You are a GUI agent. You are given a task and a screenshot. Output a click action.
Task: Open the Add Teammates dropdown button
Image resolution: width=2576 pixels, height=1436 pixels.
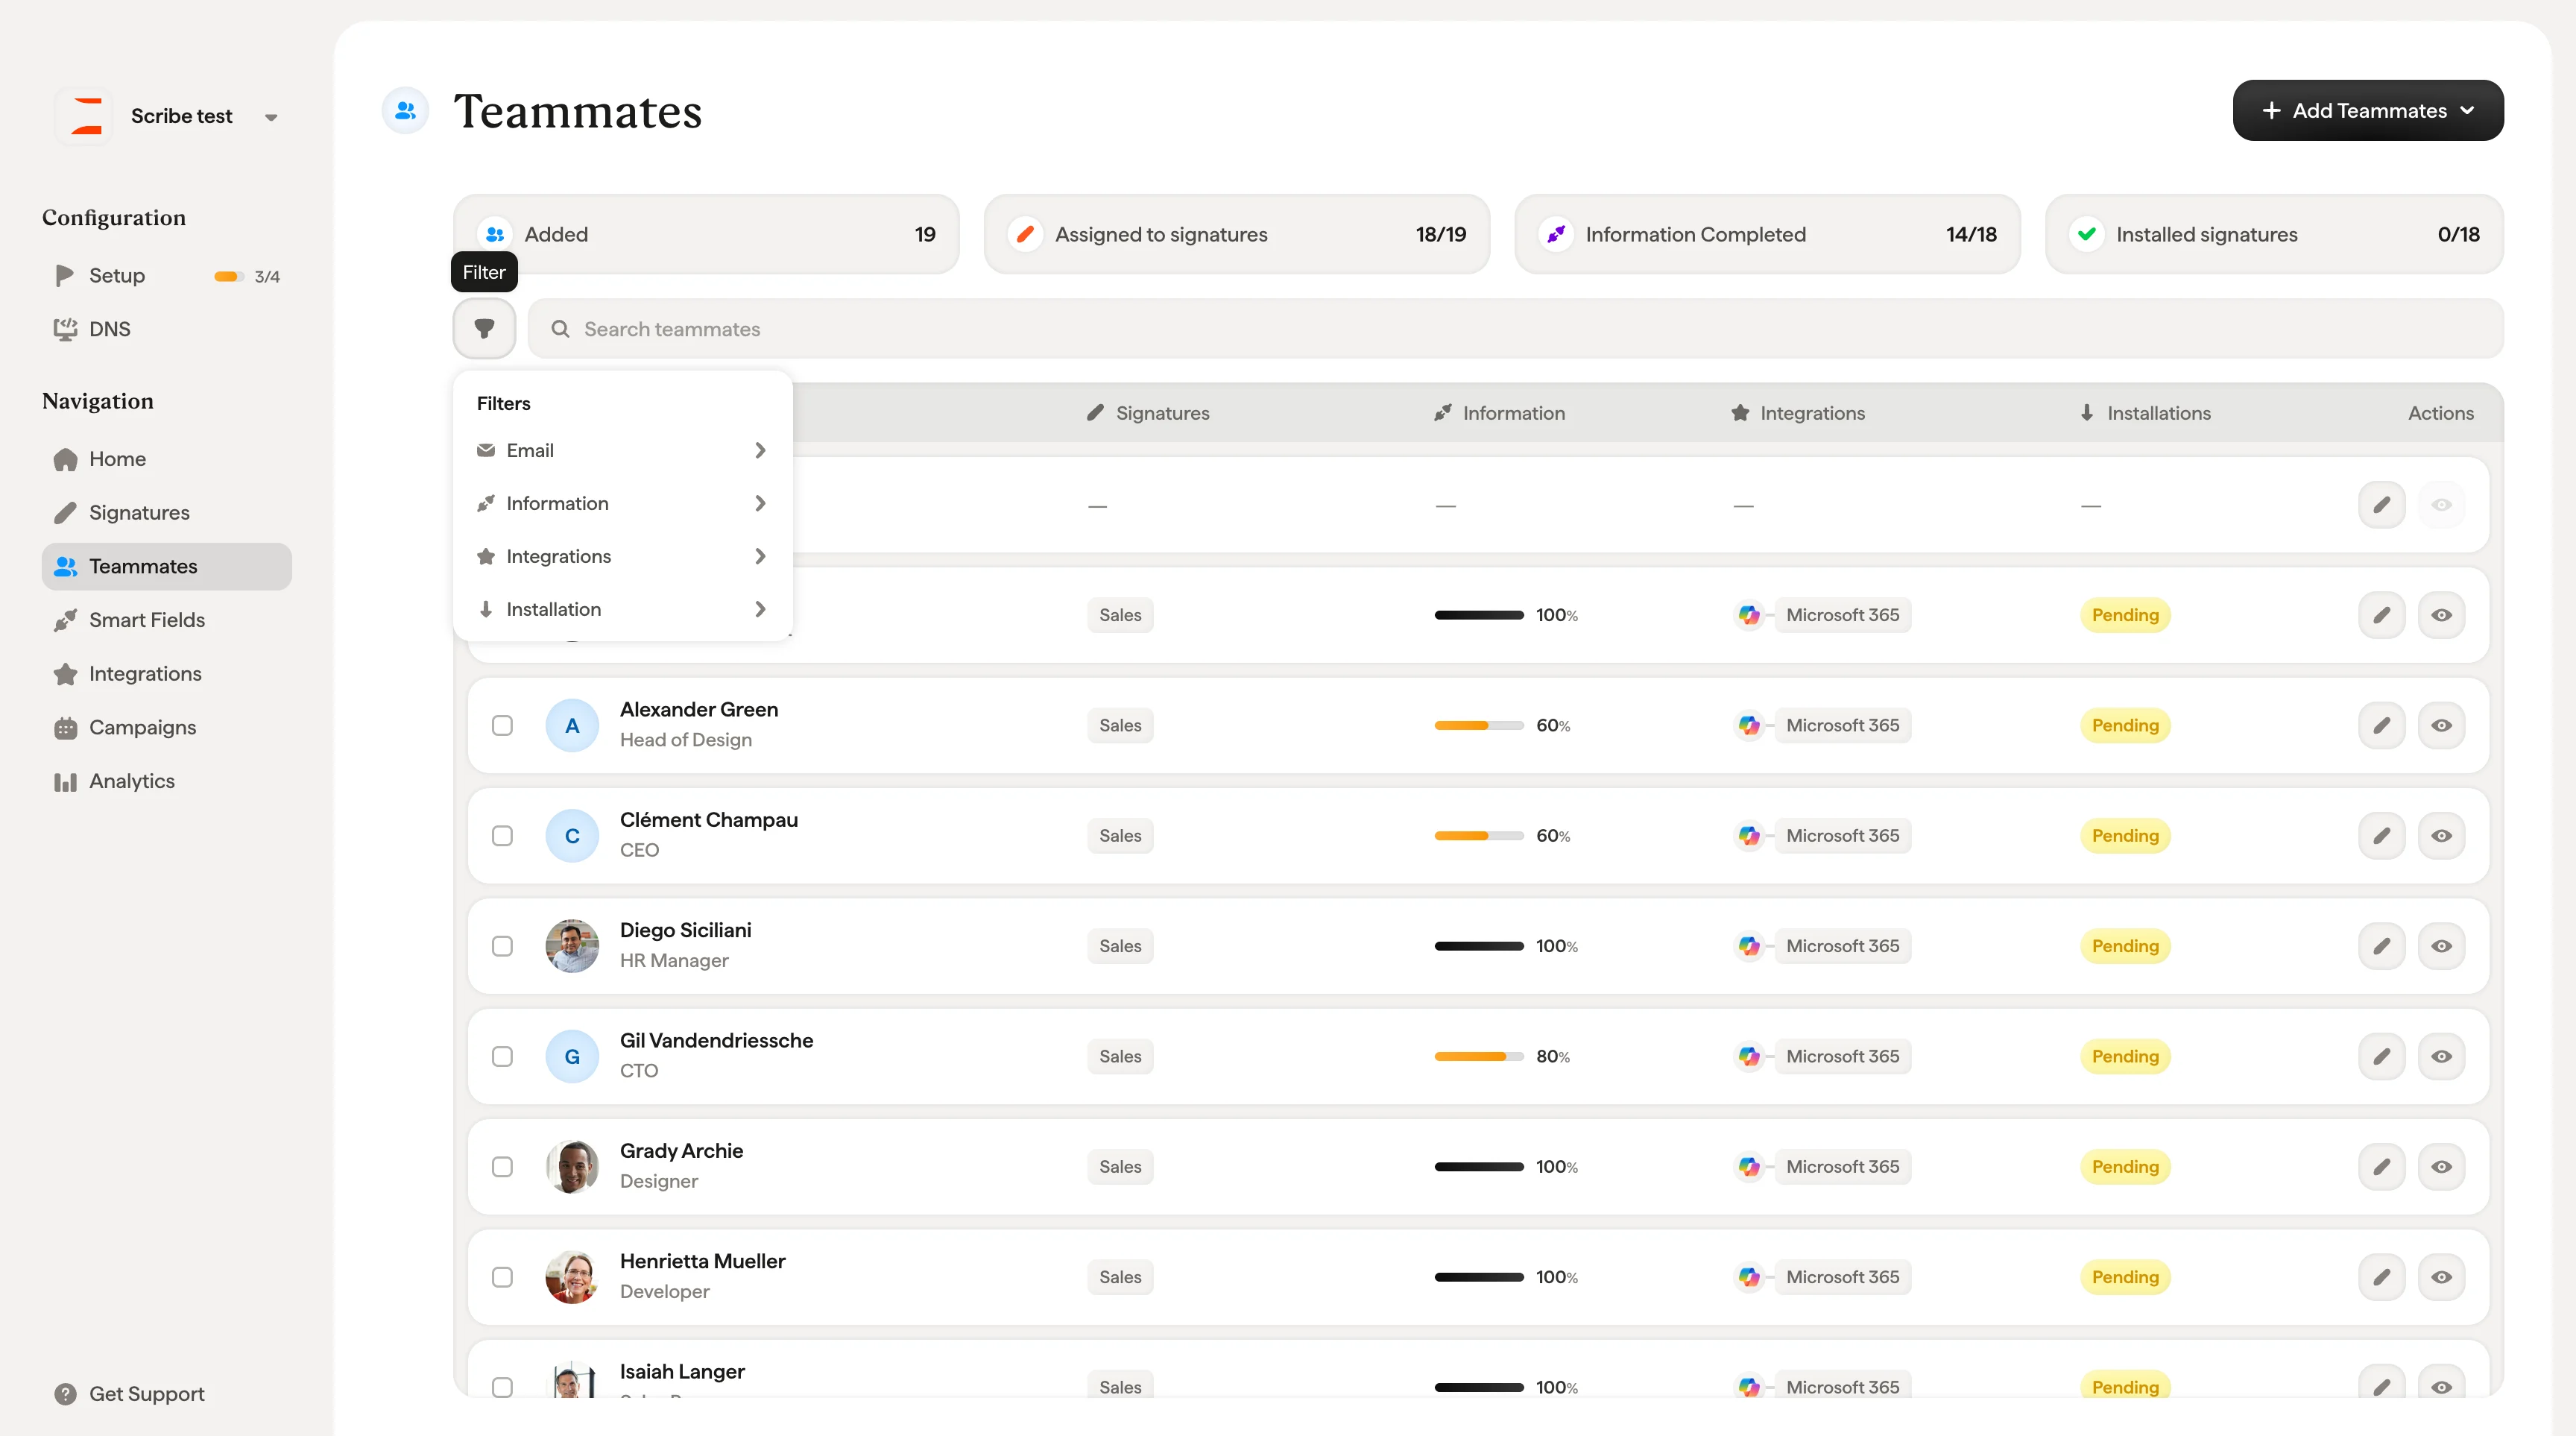(2367, 110)
